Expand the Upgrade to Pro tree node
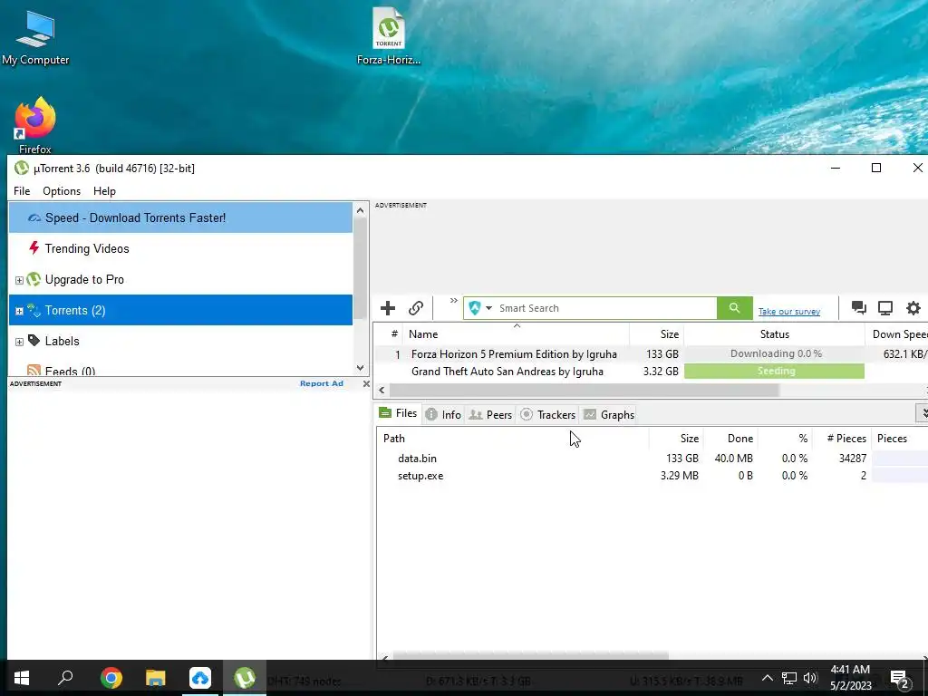Image resolution: width=928 pixels, height=696 pixels. [19, 280]
